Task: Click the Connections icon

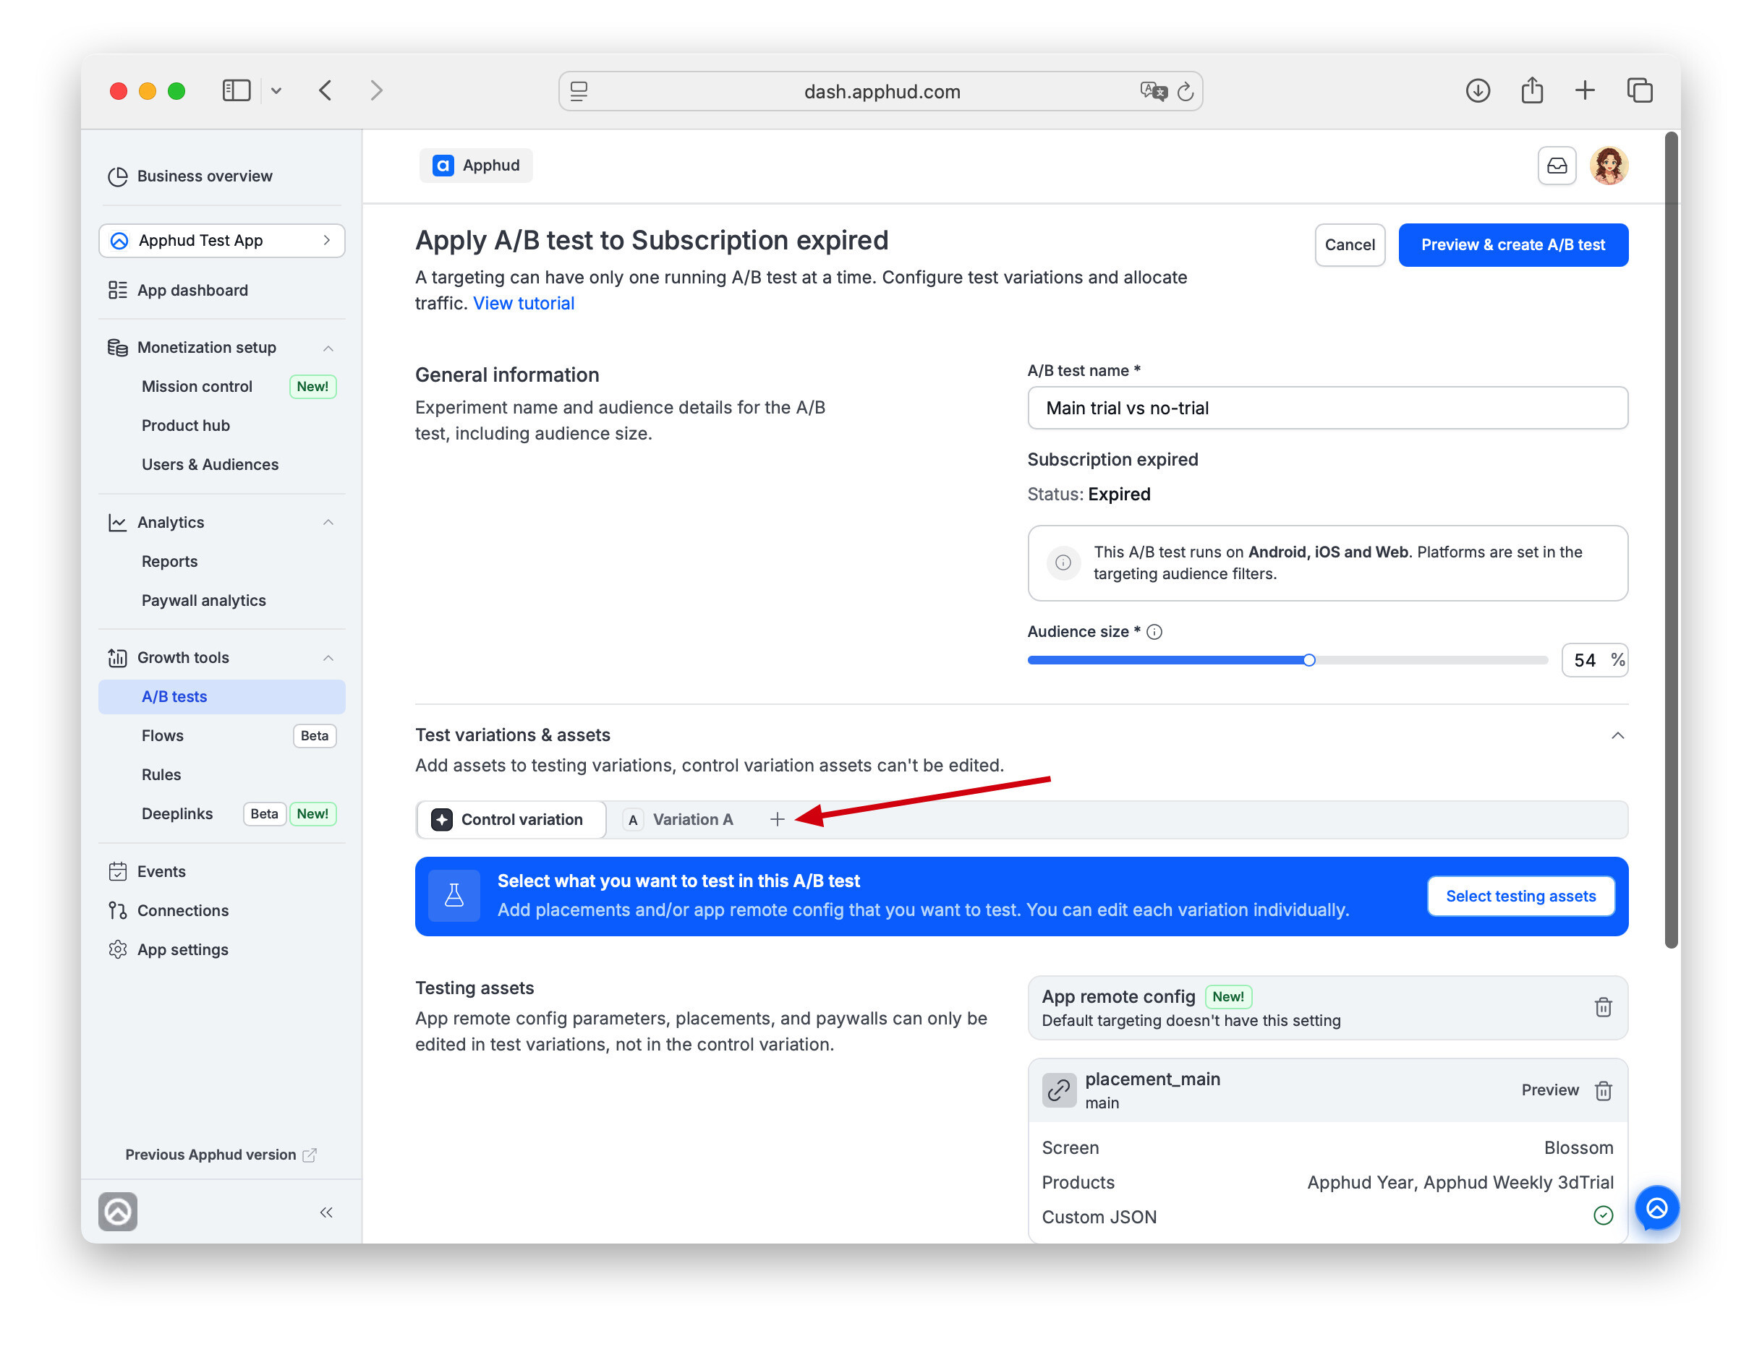Action: click(117, 910)
